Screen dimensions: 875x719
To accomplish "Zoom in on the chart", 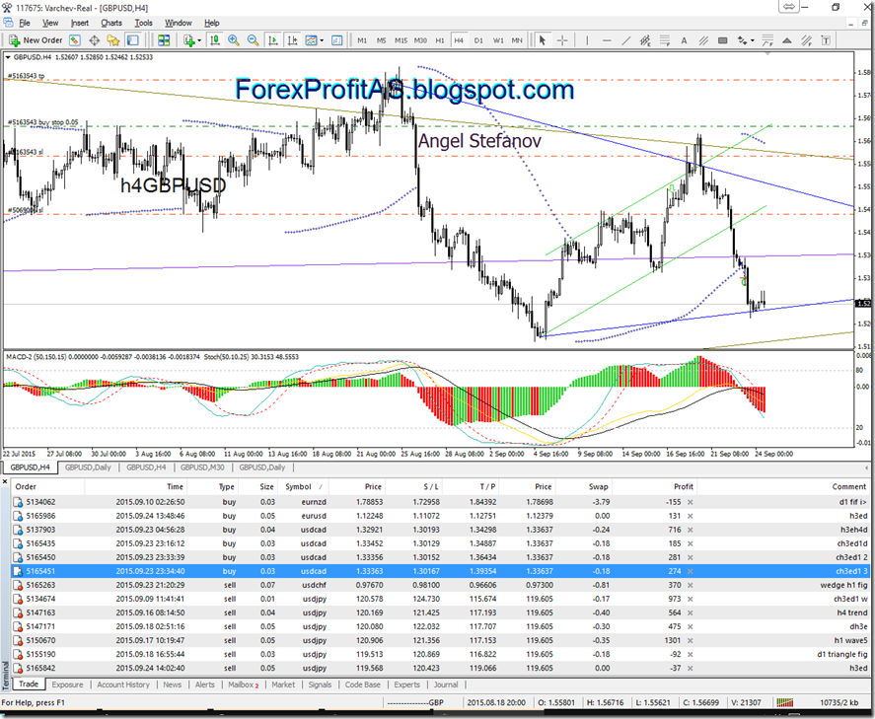I will point(234,40).
